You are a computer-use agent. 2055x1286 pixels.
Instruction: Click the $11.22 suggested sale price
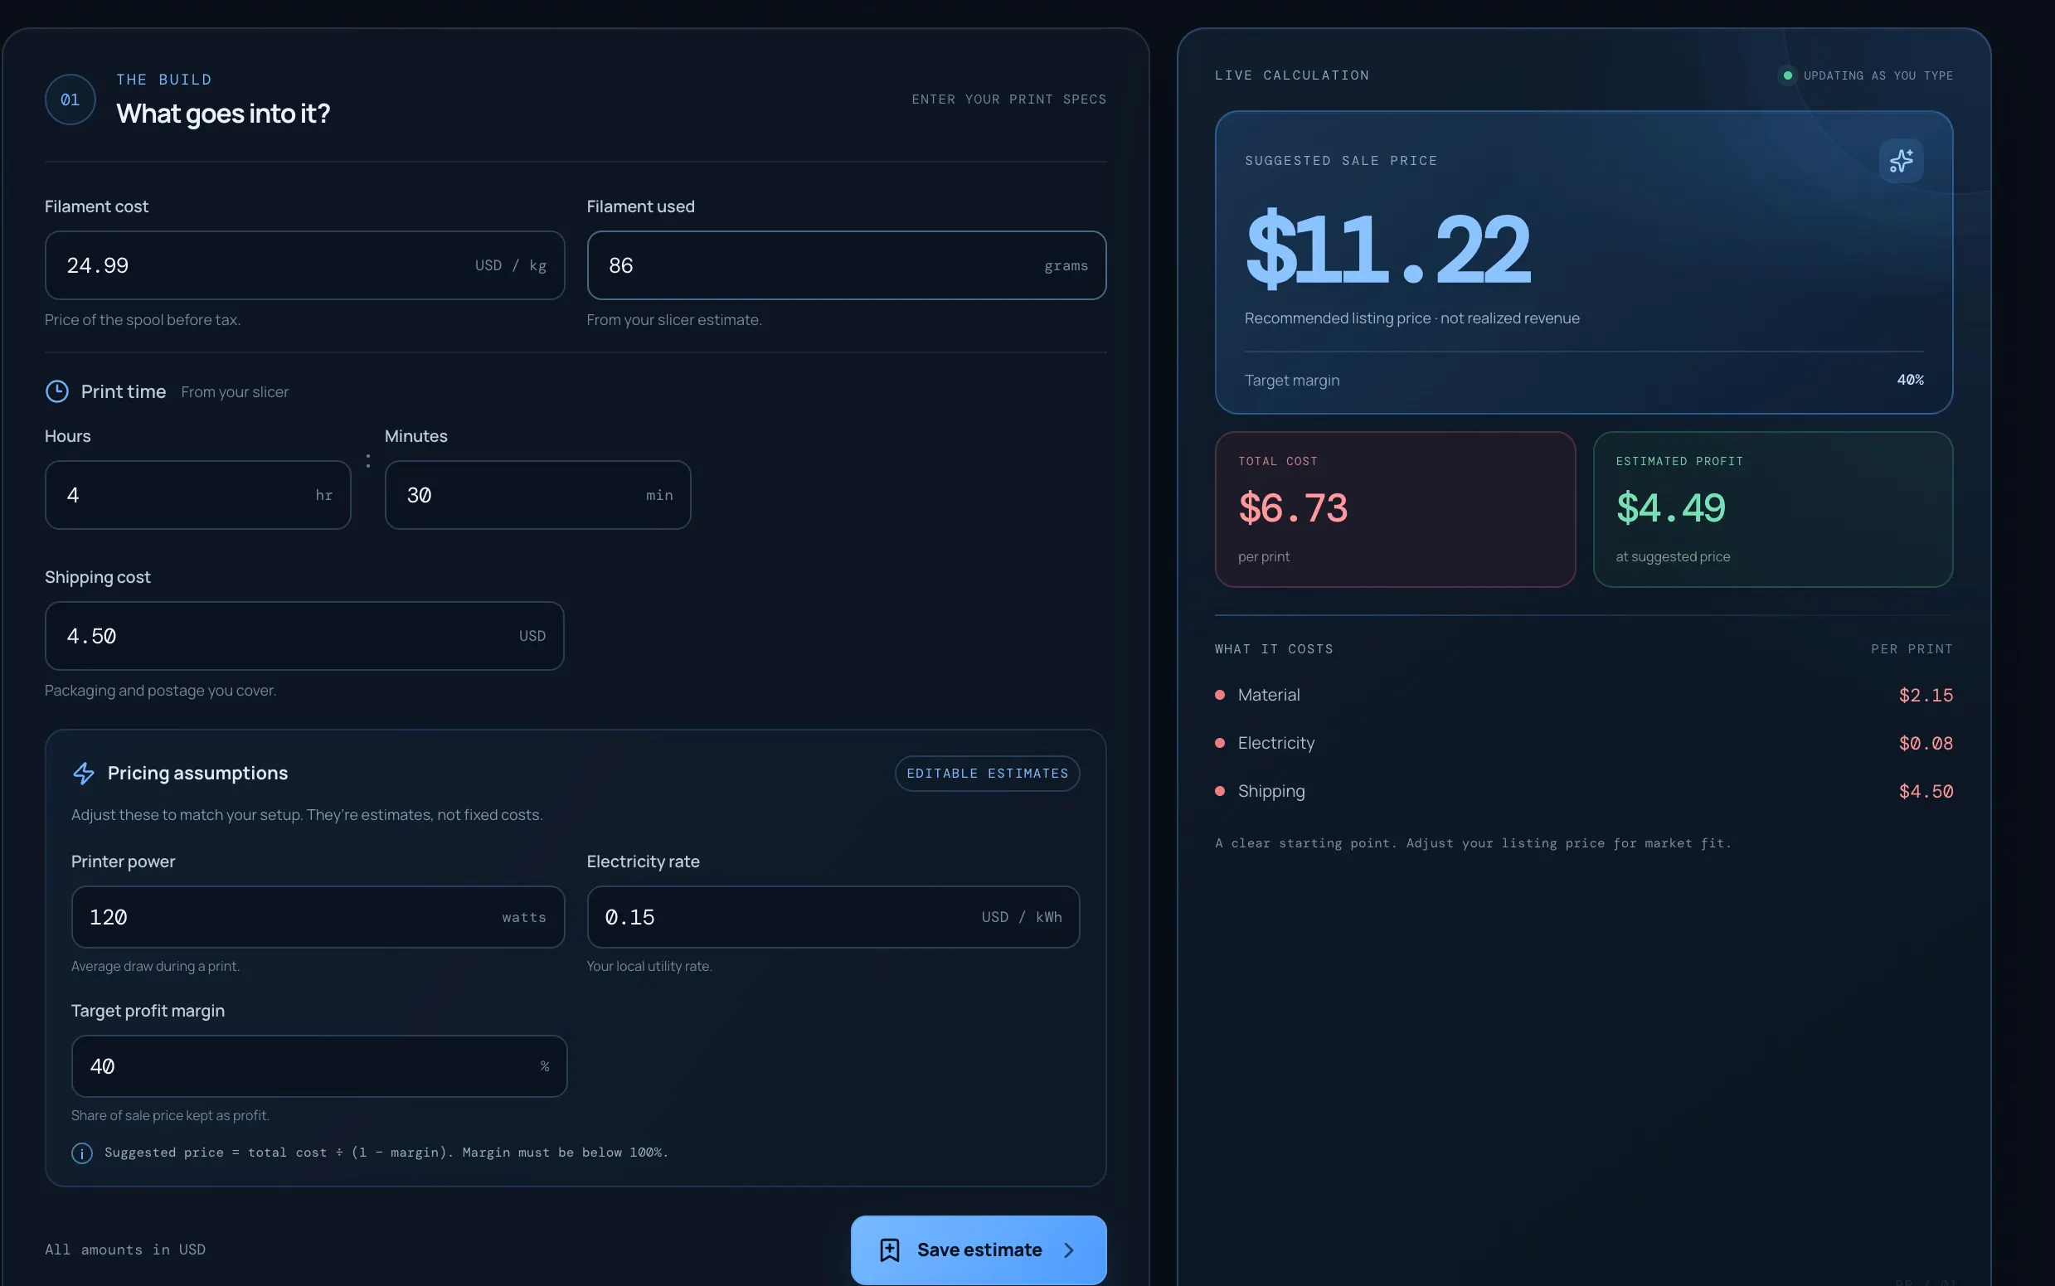click(1387, 250)
